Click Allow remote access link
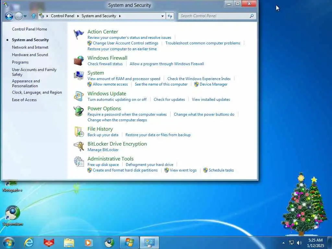Image resolution: width=332 pixels, height=249 pixels. click(110, 84)
